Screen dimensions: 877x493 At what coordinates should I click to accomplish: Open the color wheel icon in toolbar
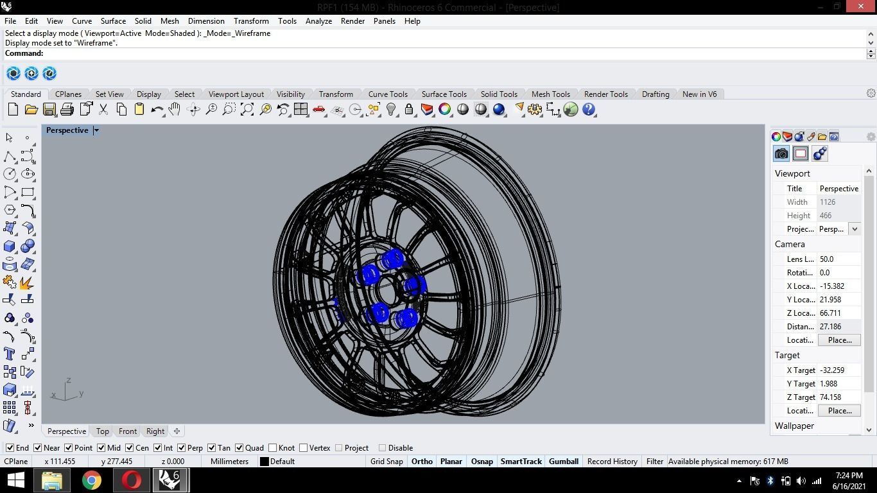444,110
